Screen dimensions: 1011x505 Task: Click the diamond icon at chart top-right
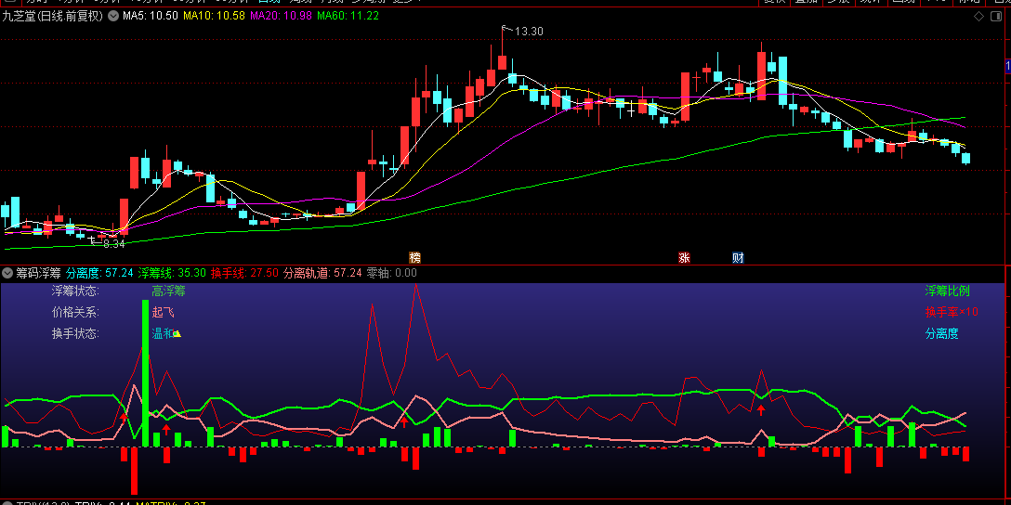click(978, 16)
